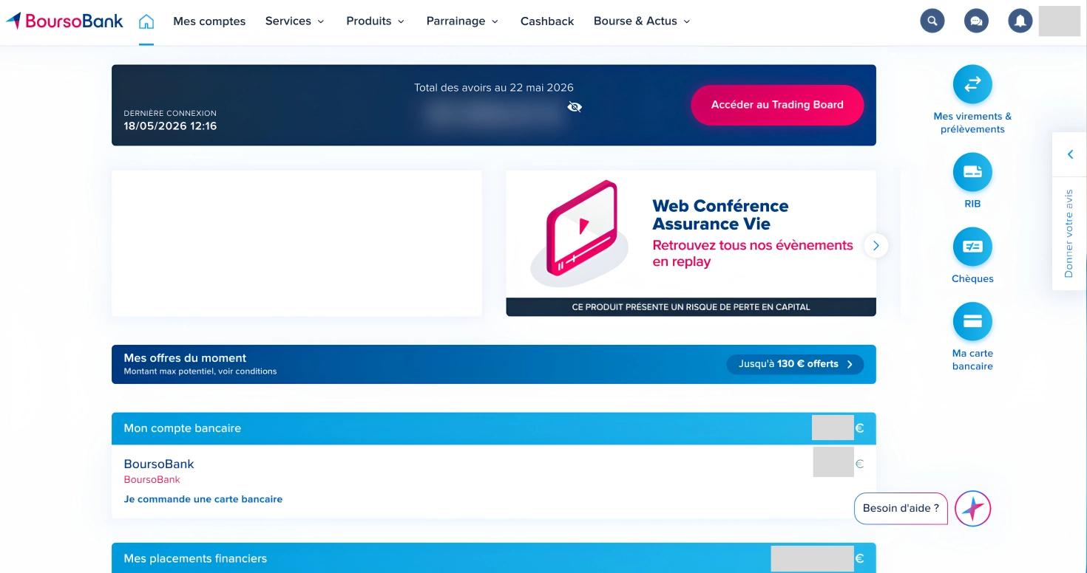This screenshot has width=1087, height=573.
Task: Expand the Services dropdown menu
Action: tap(294, 21)
